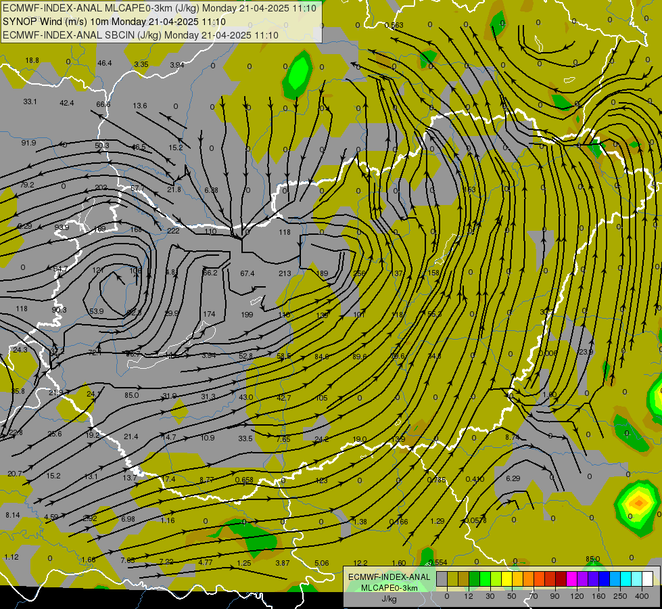662x609 pixels.
Task: Click the grid value 67.4
Action: point(247,273)
